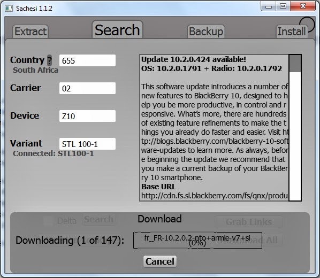The width and height of the screenshot is (320, 278).
Task: Click the 'Base URL' bold heading
Action: [158, 187]
